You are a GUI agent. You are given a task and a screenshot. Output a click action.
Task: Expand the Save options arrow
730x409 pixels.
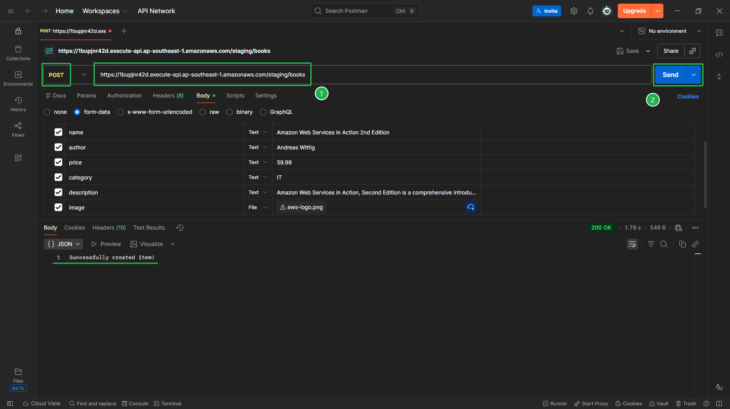click(x=648, y=51)
